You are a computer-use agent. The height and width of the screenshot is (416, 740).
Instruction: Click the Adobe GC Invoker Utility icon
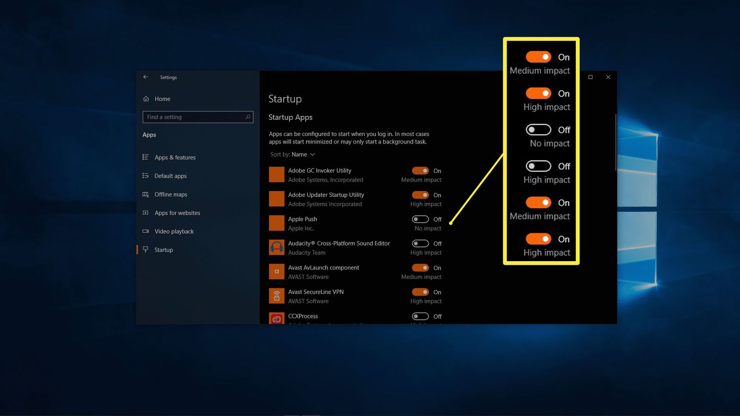pyautogui.click(x=276, y=174)
